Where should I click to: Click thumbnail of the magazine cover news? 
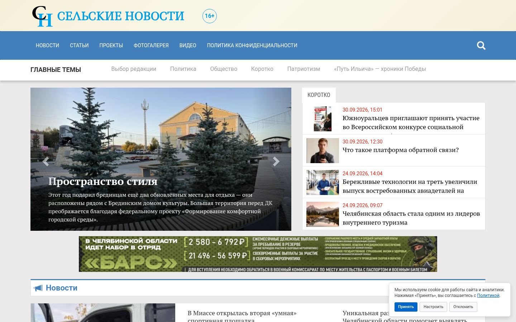coord(322,119)
